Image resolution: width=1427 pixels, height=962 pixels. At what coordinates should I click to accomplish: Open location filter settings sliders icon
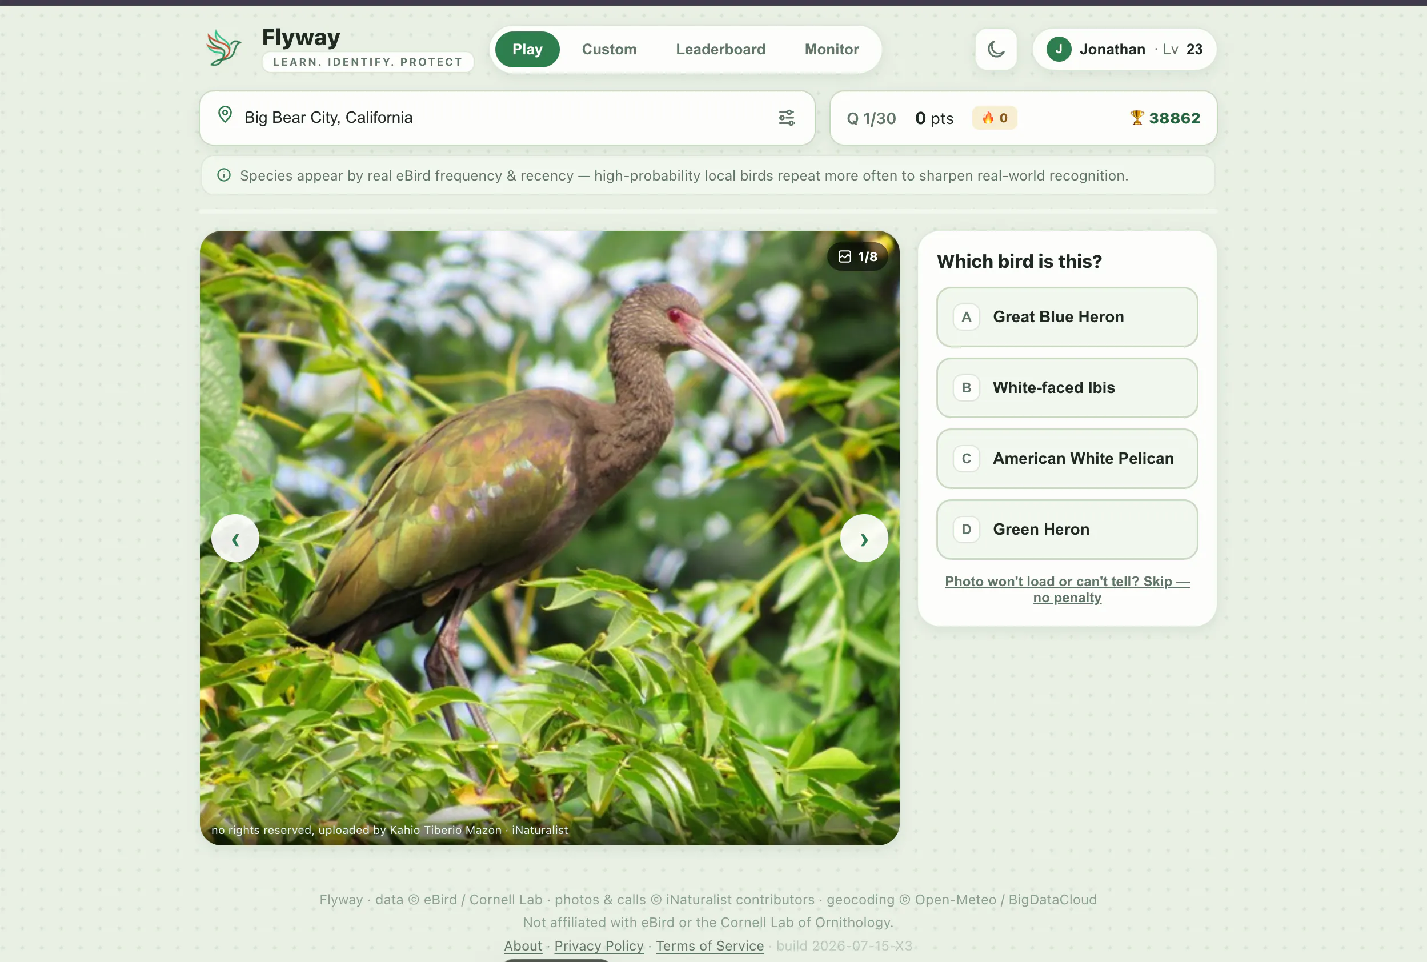787,117
